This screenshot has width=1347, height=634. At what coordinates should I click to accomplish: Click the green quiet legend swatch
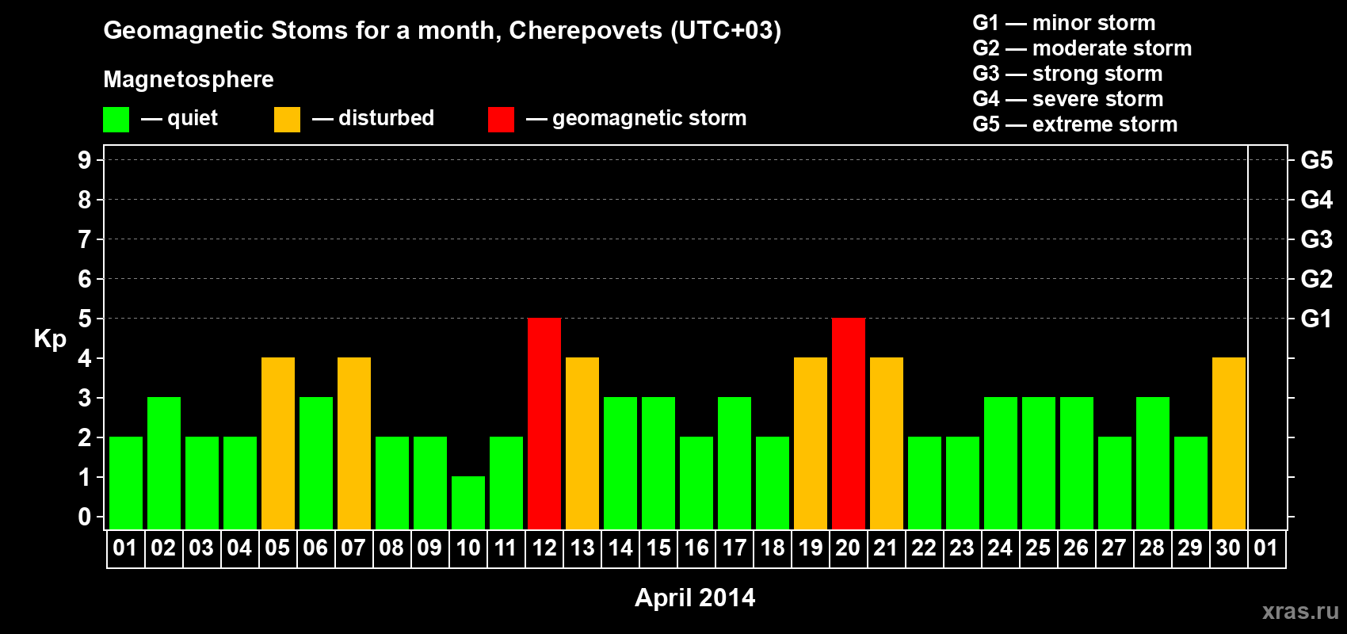[x=116, y=120]
